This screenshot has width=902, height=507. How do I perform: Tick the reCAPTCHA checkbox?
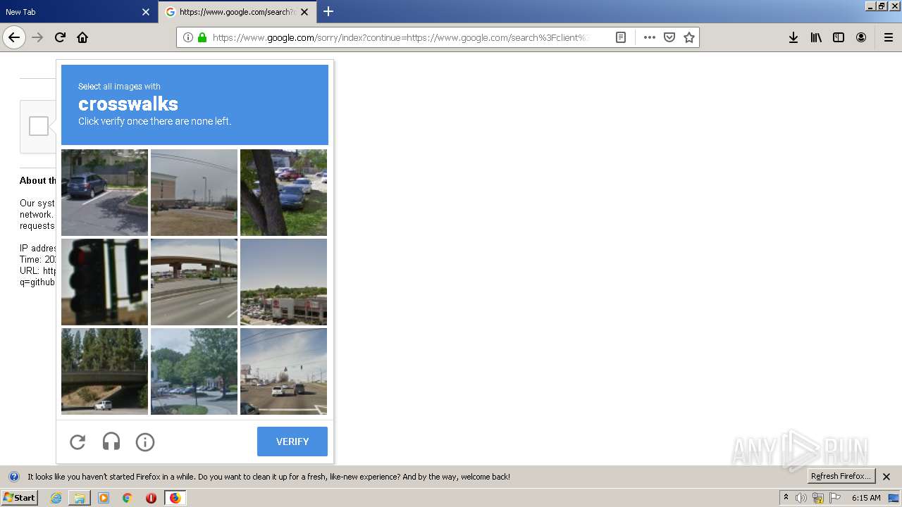39,126
